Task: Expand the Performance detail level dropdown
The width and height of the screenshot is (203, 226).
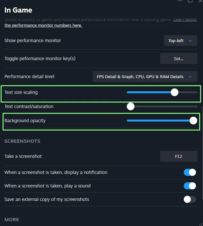Action: (x=145, y=77)
